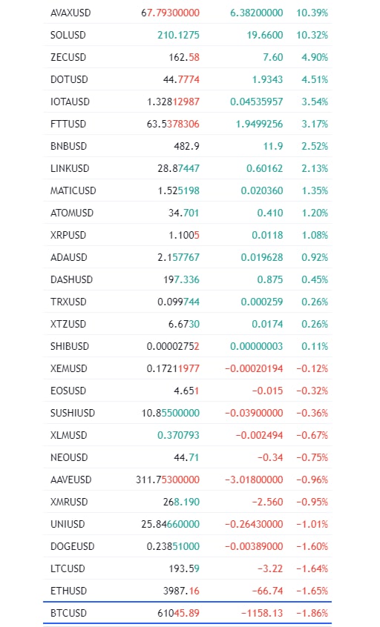
Task: Select BNBUSD priced at 482.9
Action: 187,146
